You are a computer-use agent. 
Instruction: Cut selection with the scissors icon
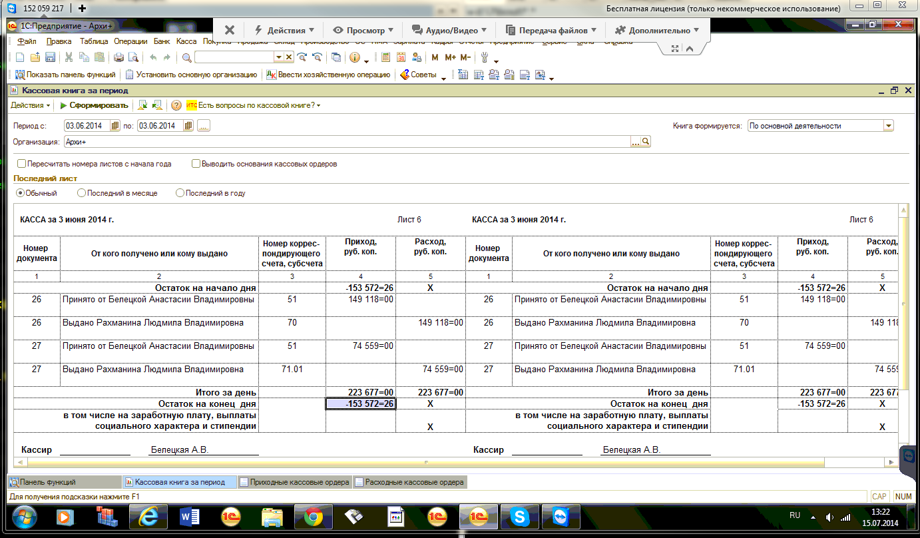coord(69,57)
